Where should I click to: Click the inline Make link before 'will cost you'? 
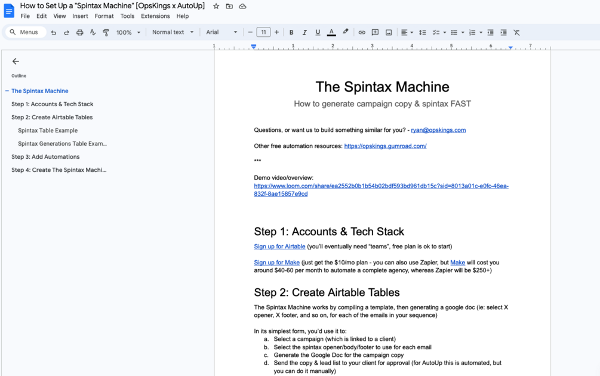458,263
